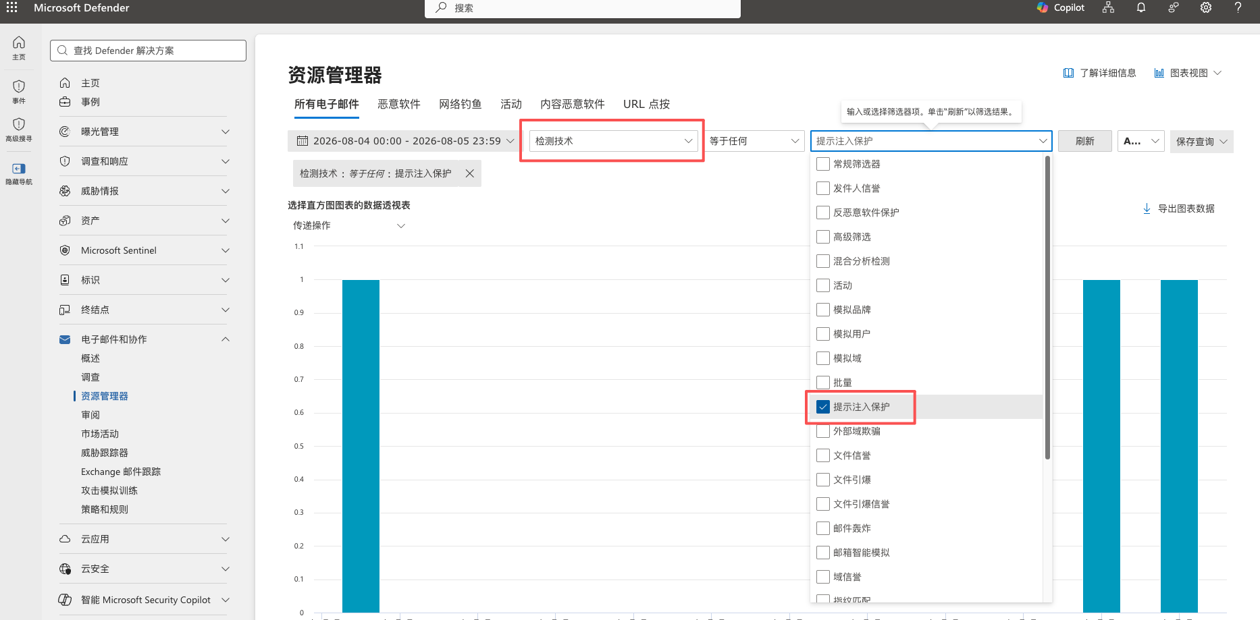Click the 刷新 button

1085,141
